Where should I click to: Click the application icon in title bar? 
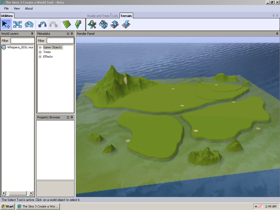click(x=2, y=2)
